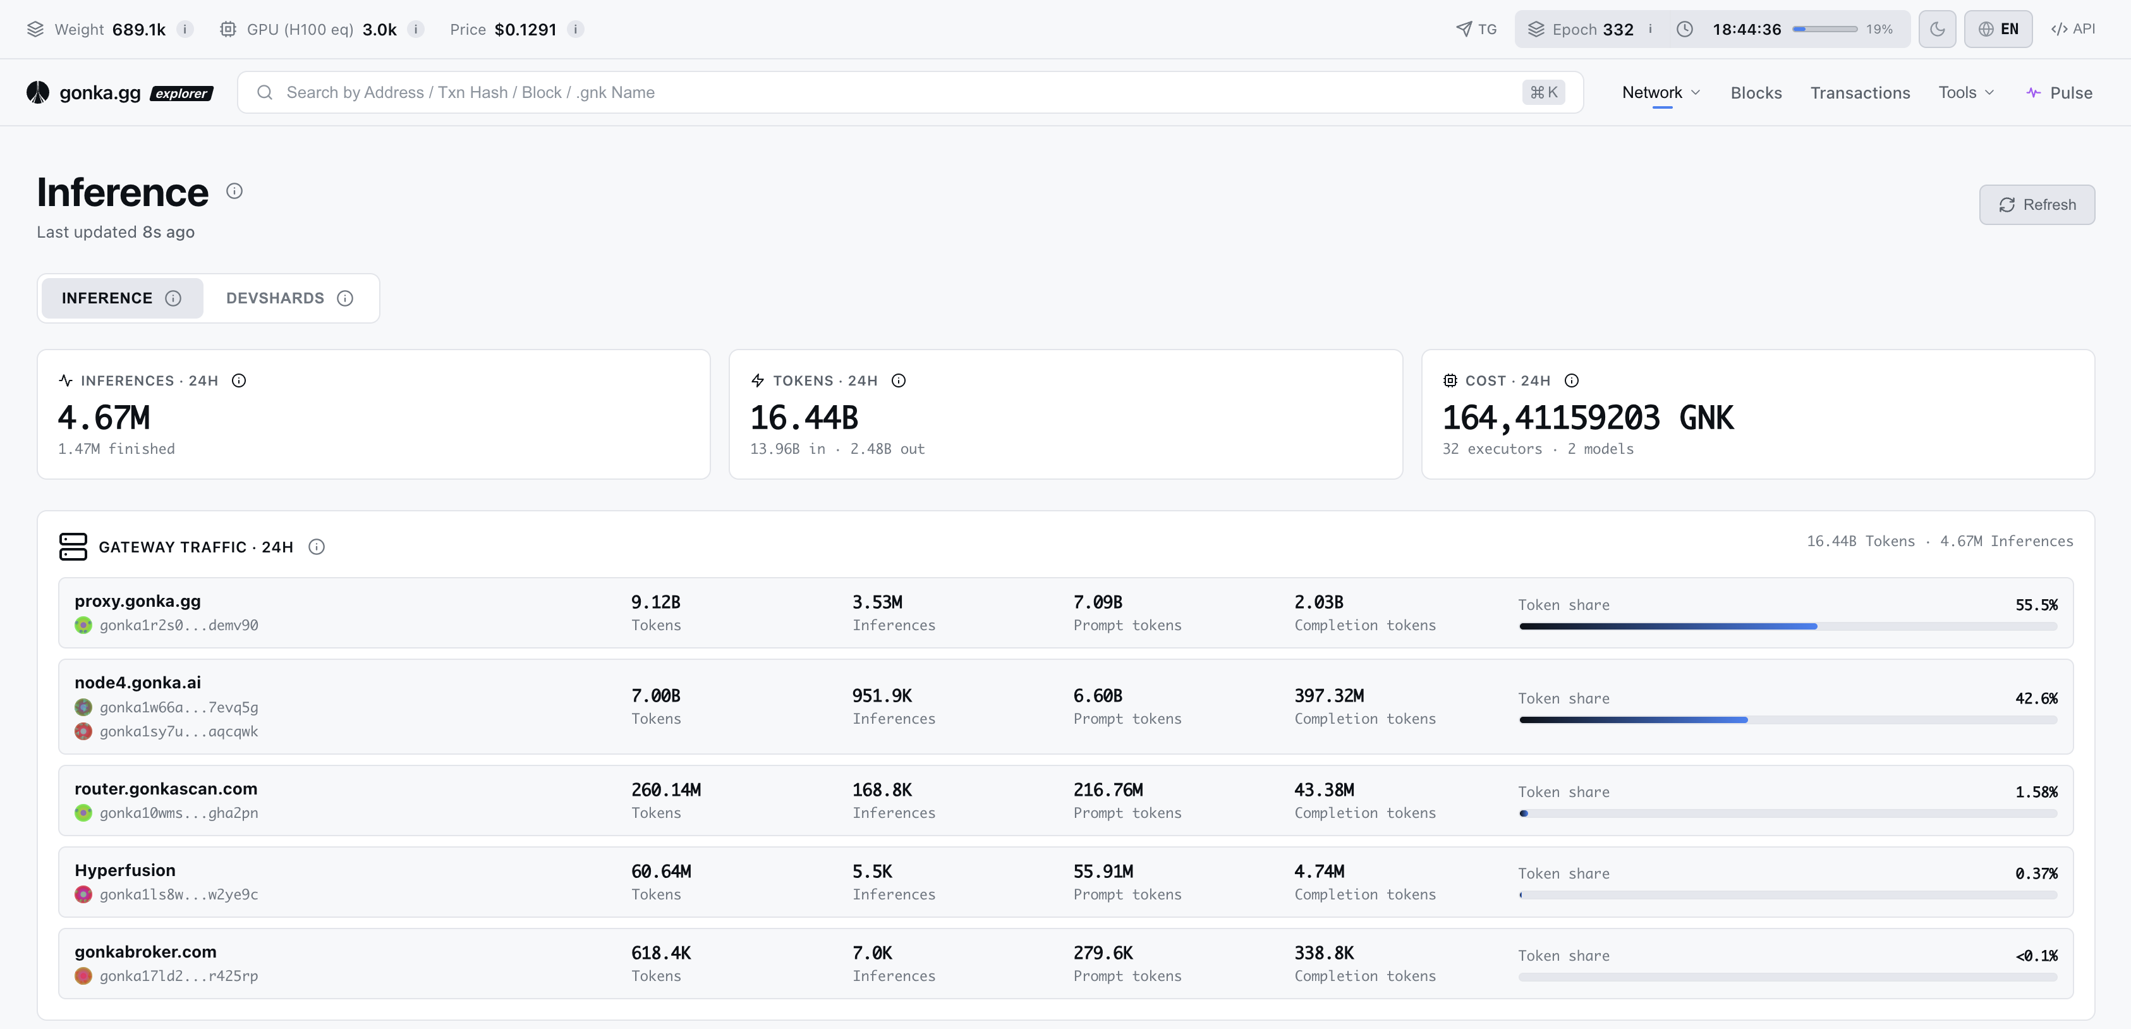Click the GPU H100 eq info icon
The height and width of the screenshot is (1029, 2131).
[416, 29]
